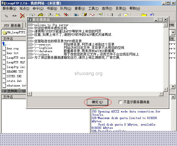Viewport: 177px width, 146px height.
Task: Open the 服务器(S) menu
Action: [9, 8]
